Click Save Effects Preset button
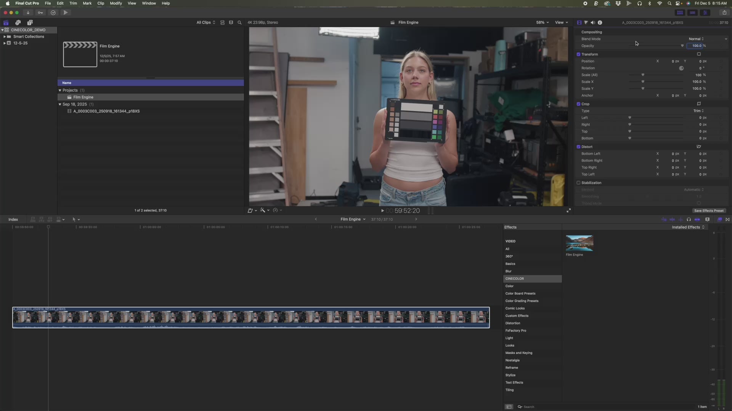The width and height of the screenshot is (732, 411). [708, 210]
